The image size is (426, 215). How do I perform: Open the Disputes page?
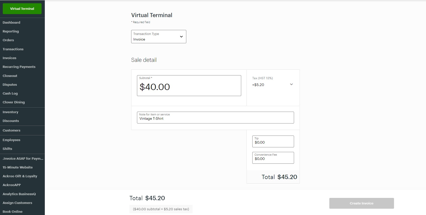click(x=10, y=84)
